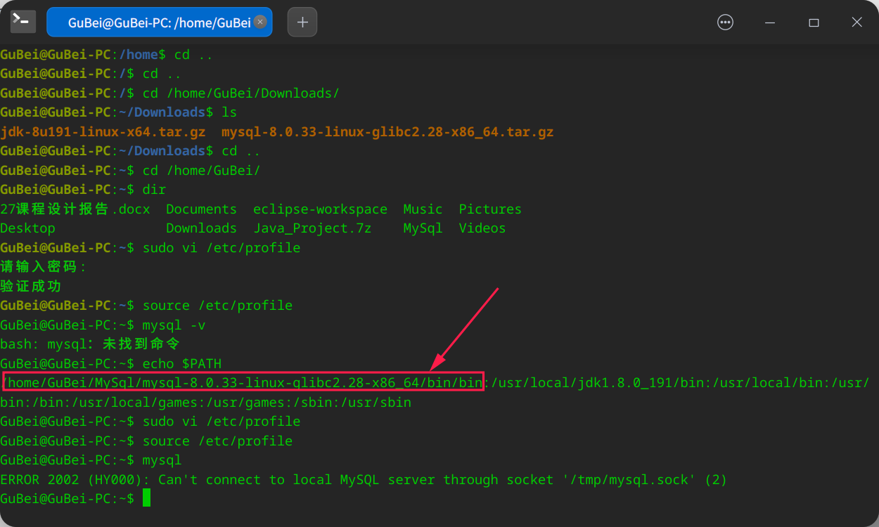Click the sudo vi /etc/profile command
Screen dimensions: 879x527
pos(224,247)
